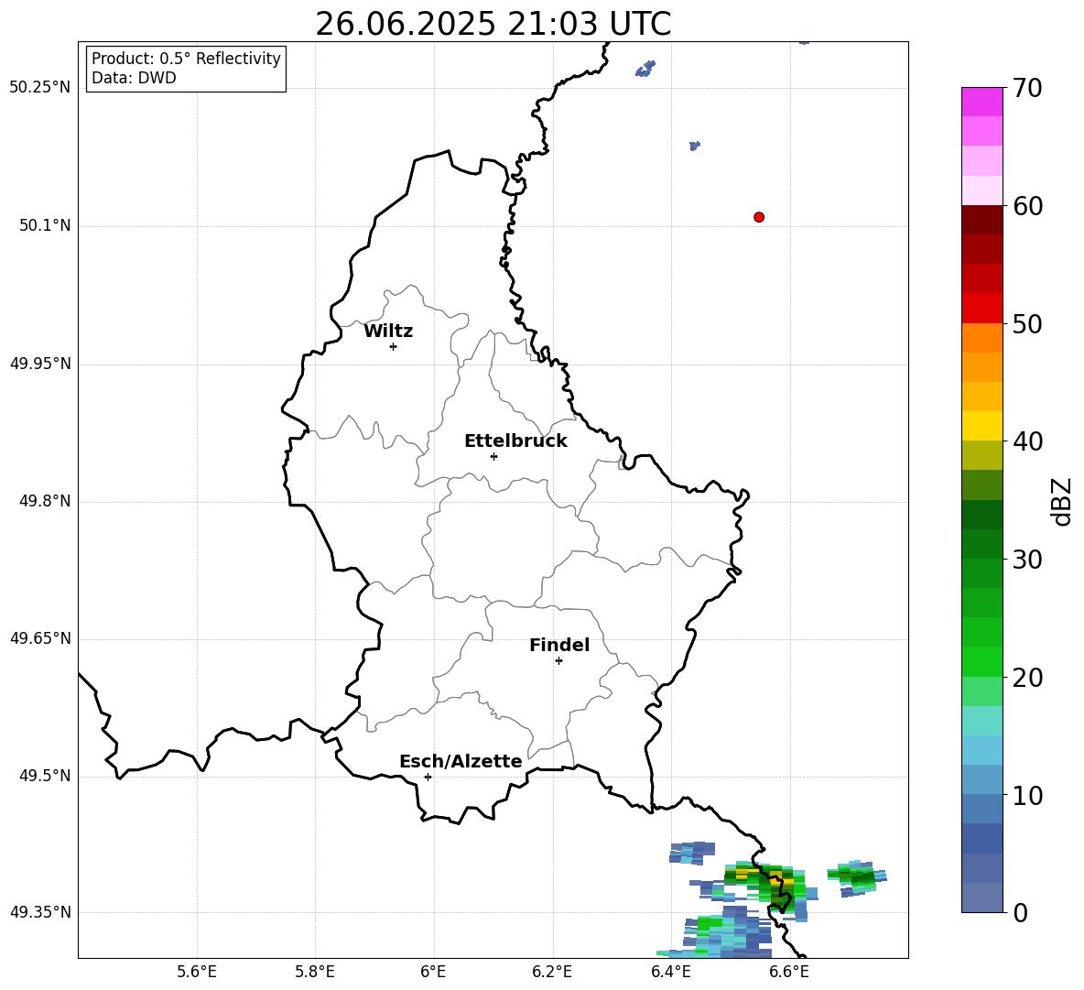The image size is (1084, 990).
Task: Click the 49.65°N latitude label
Action: 39,638
